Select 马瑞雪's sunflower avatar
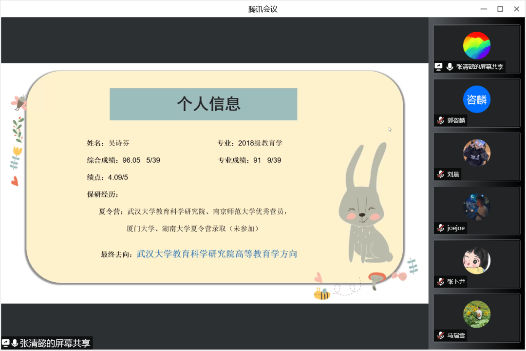This screenshot has height=351, width=526. pos(476,313)
